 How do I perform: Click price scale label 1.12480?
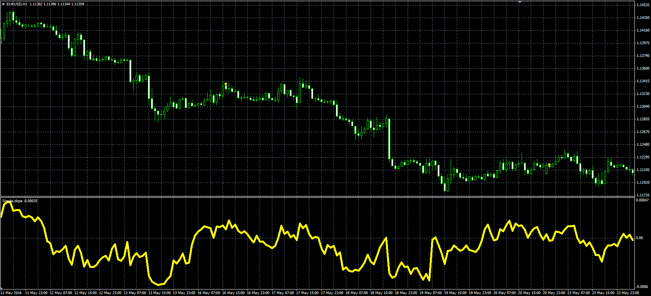643,145
